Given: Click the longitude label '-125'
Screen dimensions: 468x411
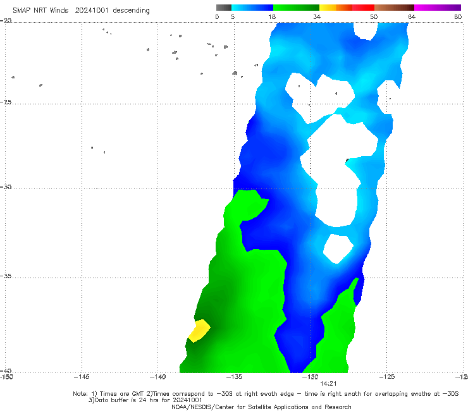Looking at the screenshot, I should tap(387, 377).
